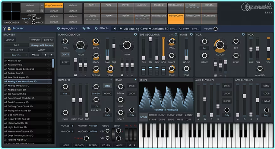Click the IMPORT button
The width and height of the screenshot is (275, 149).
(35, 40)
